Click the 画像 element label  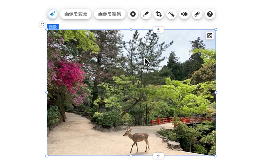pyautogui.click(x=53, y=27)
